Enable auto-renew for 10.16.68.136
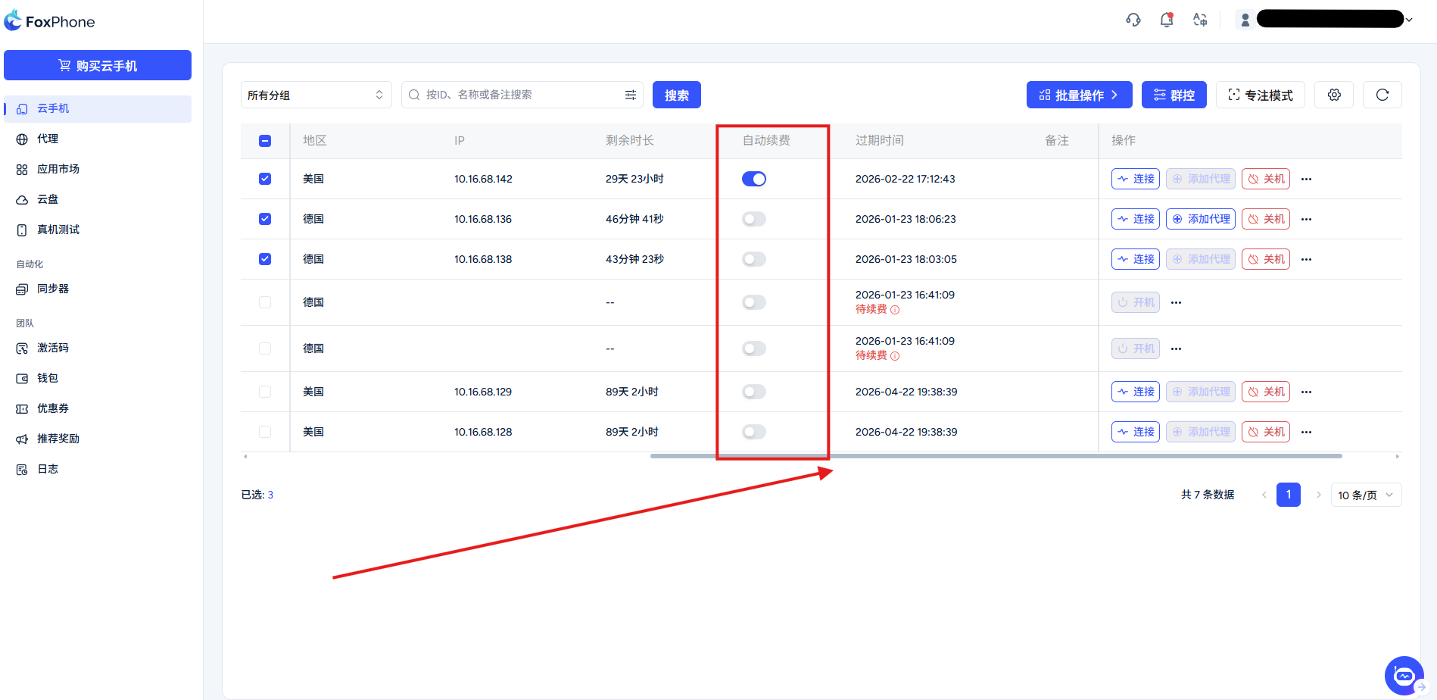 [753, 219]
